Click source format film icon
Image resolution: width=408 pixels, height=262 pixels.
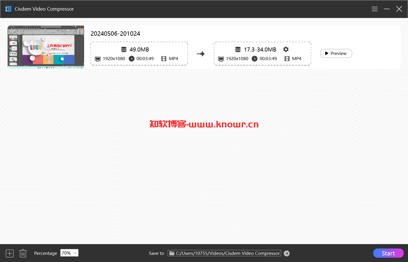click(x=164, y=59)
